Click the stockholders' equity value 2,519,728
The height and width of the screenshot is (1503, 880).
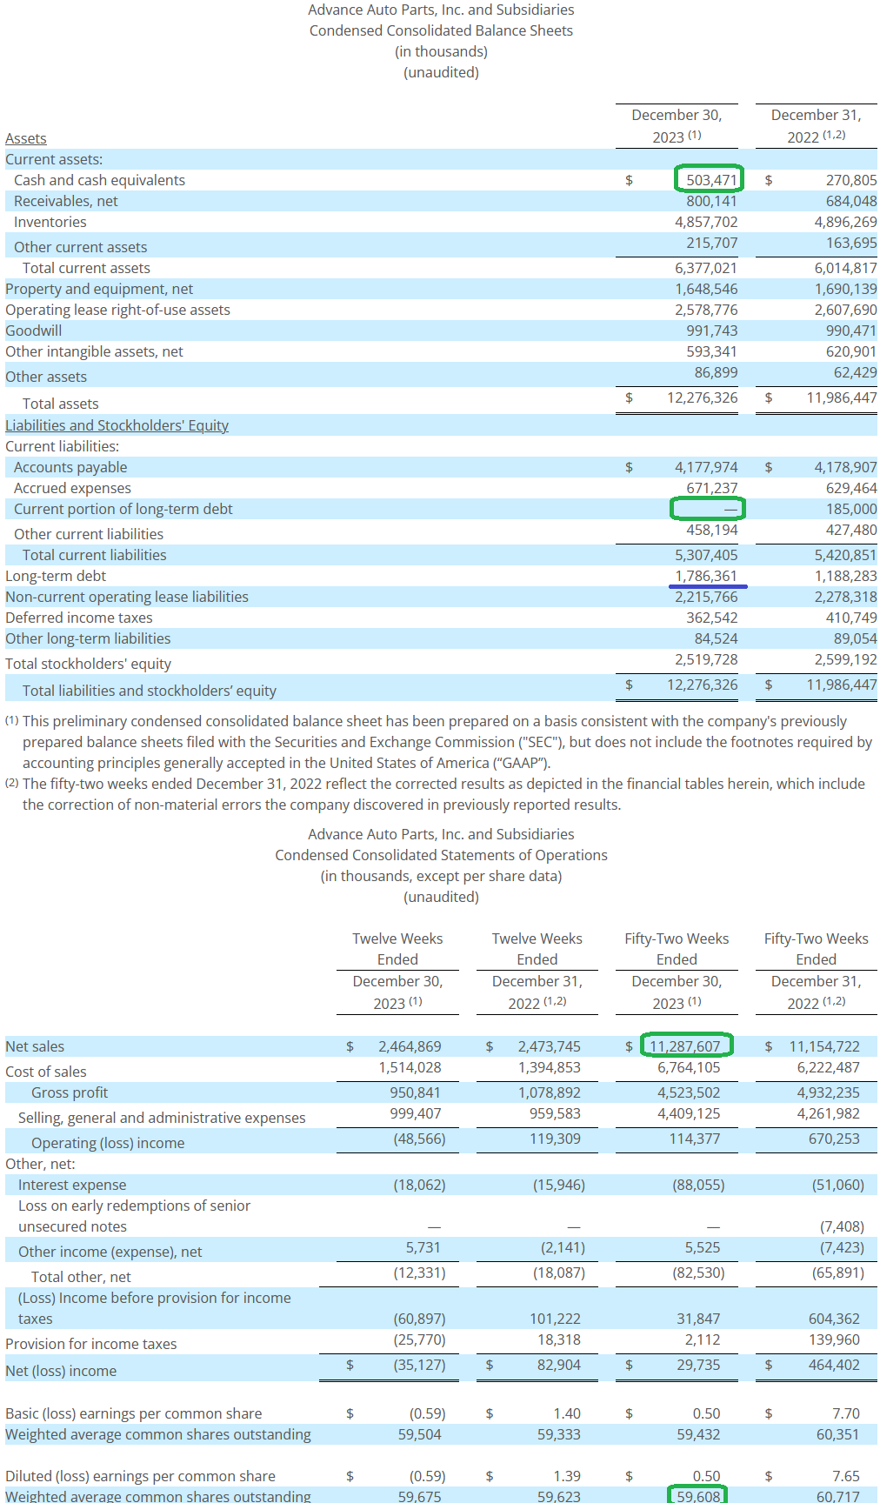pyautogui.click(x=706, y=659)
